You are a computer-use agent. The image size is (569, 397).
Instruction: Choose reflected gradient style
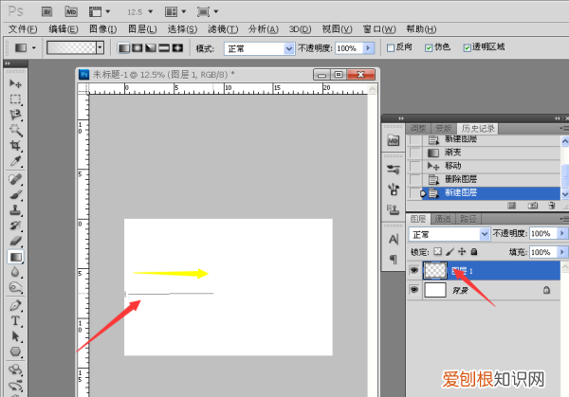tap(164, 48)
